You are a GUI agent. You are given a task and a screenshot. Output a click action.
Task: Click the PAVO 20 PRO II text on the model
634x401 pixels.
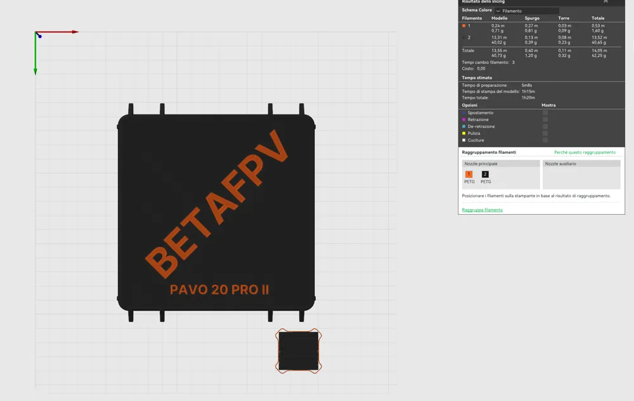(x=219, y=290)
